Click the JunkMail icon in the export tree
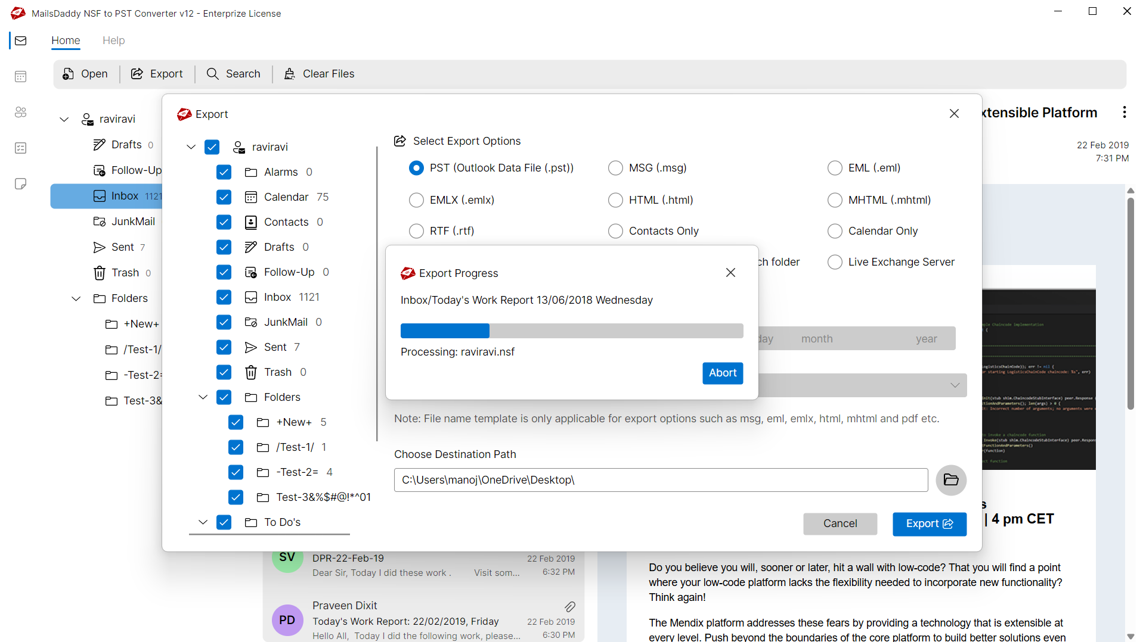 [251, 322]
